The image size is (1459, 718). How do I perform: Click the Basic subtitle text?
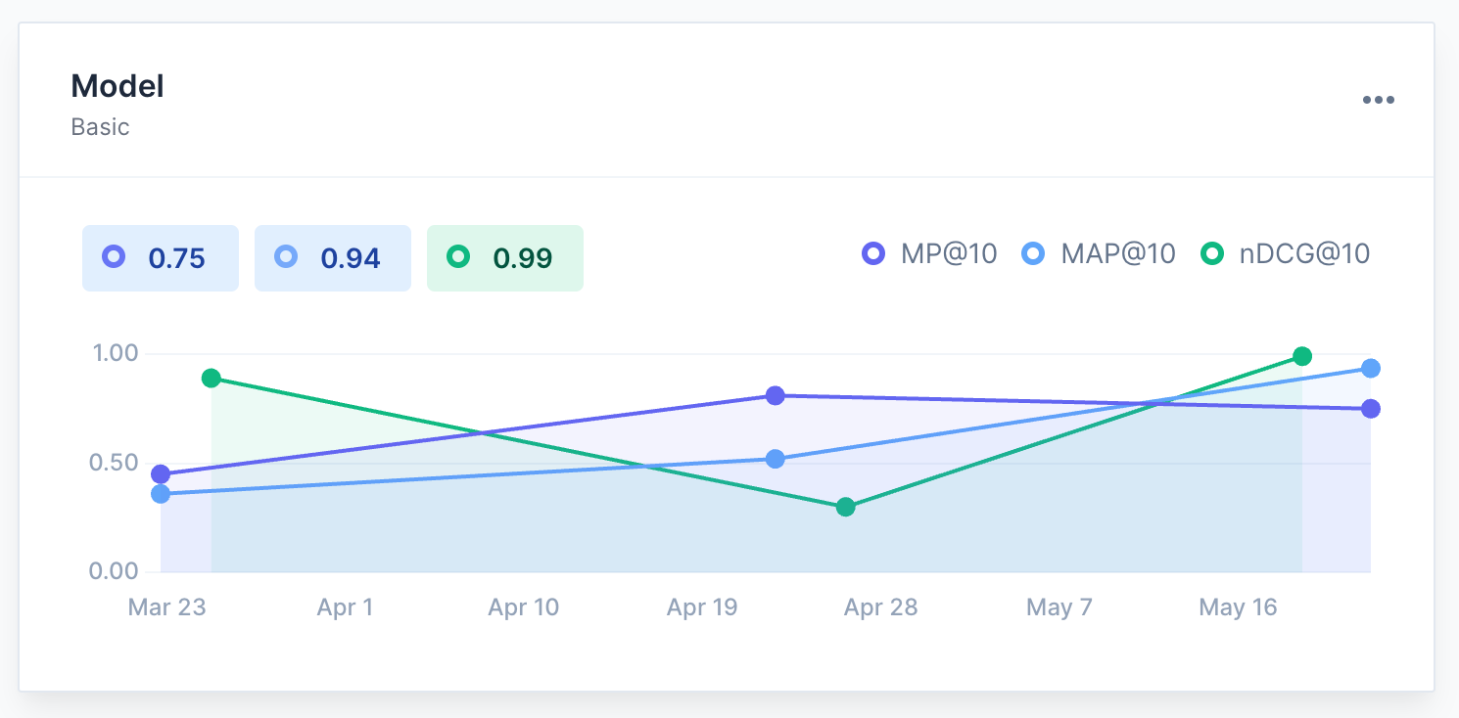pyautogui.click(x=101, y=127)
